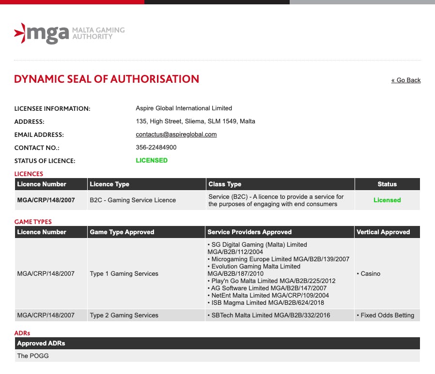435x374 pixels.
Task: Select the B2C - Gaming Service Licence cell
Action: coord(146,200)
